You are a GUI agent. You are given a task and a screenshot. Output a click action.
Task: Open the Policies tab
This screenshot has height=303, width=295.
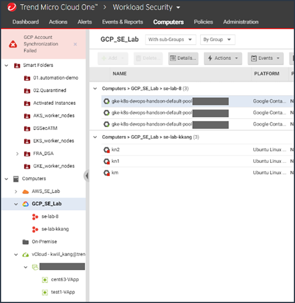pos(203,22)
